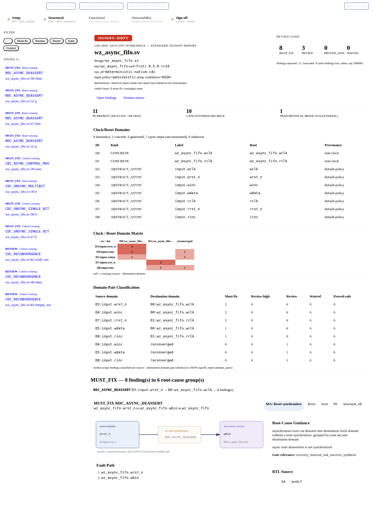Image resolution: width=373 pixels, height=506 pixels.
Task: Click the PROVED_SAFE count in Review Load
Action: point(334,50)
